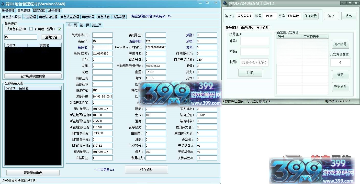Open the 宠物修改 tab in the GM tool
The height and width of the screenshot is (184, 360).
tap(262, 28)
